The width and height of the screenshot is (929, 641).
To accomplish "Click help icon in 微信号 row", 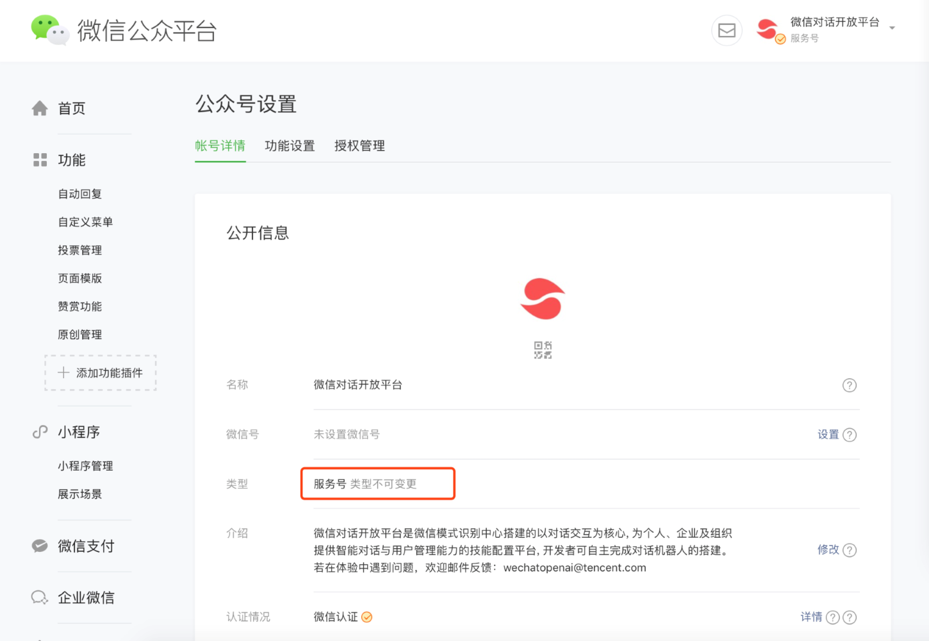I will pyautogui.click(x=850, y=435).
